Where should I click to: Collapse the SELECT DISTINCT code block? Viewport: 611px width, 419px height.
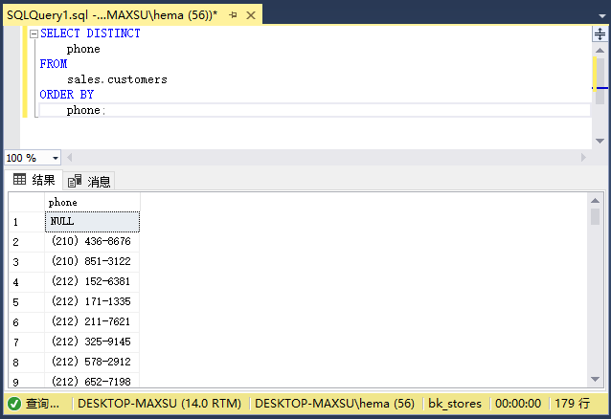[34, 33]
